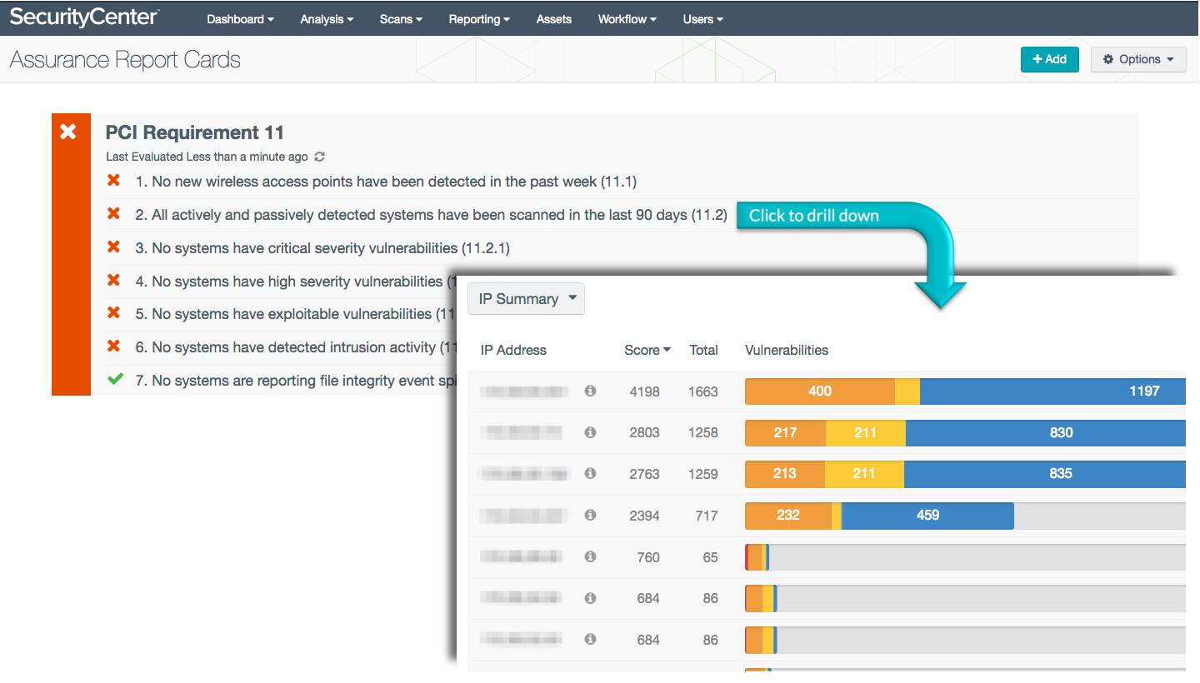1200x683 pixels.
Task: Open policy 3 about critical severity vulnerabilities
Action: pos(322,248)
